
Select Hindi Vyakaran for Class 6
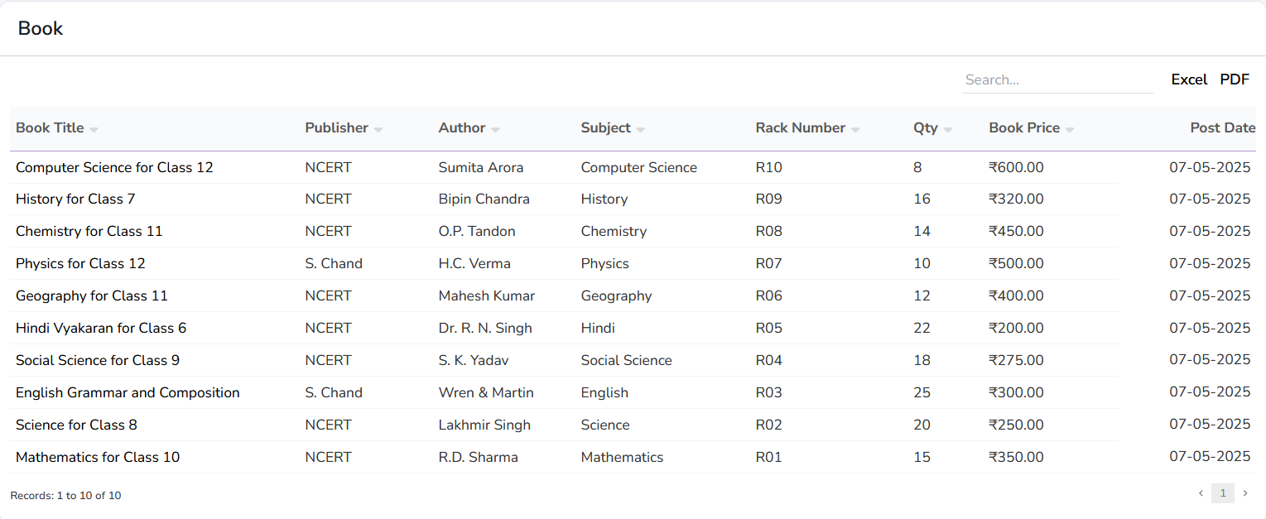coord(101,328)
